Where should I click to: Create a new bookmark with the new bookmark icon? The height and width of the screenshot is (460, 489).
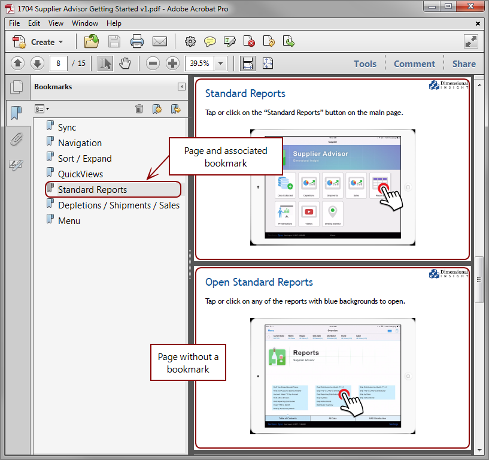[x=158, y=108]
